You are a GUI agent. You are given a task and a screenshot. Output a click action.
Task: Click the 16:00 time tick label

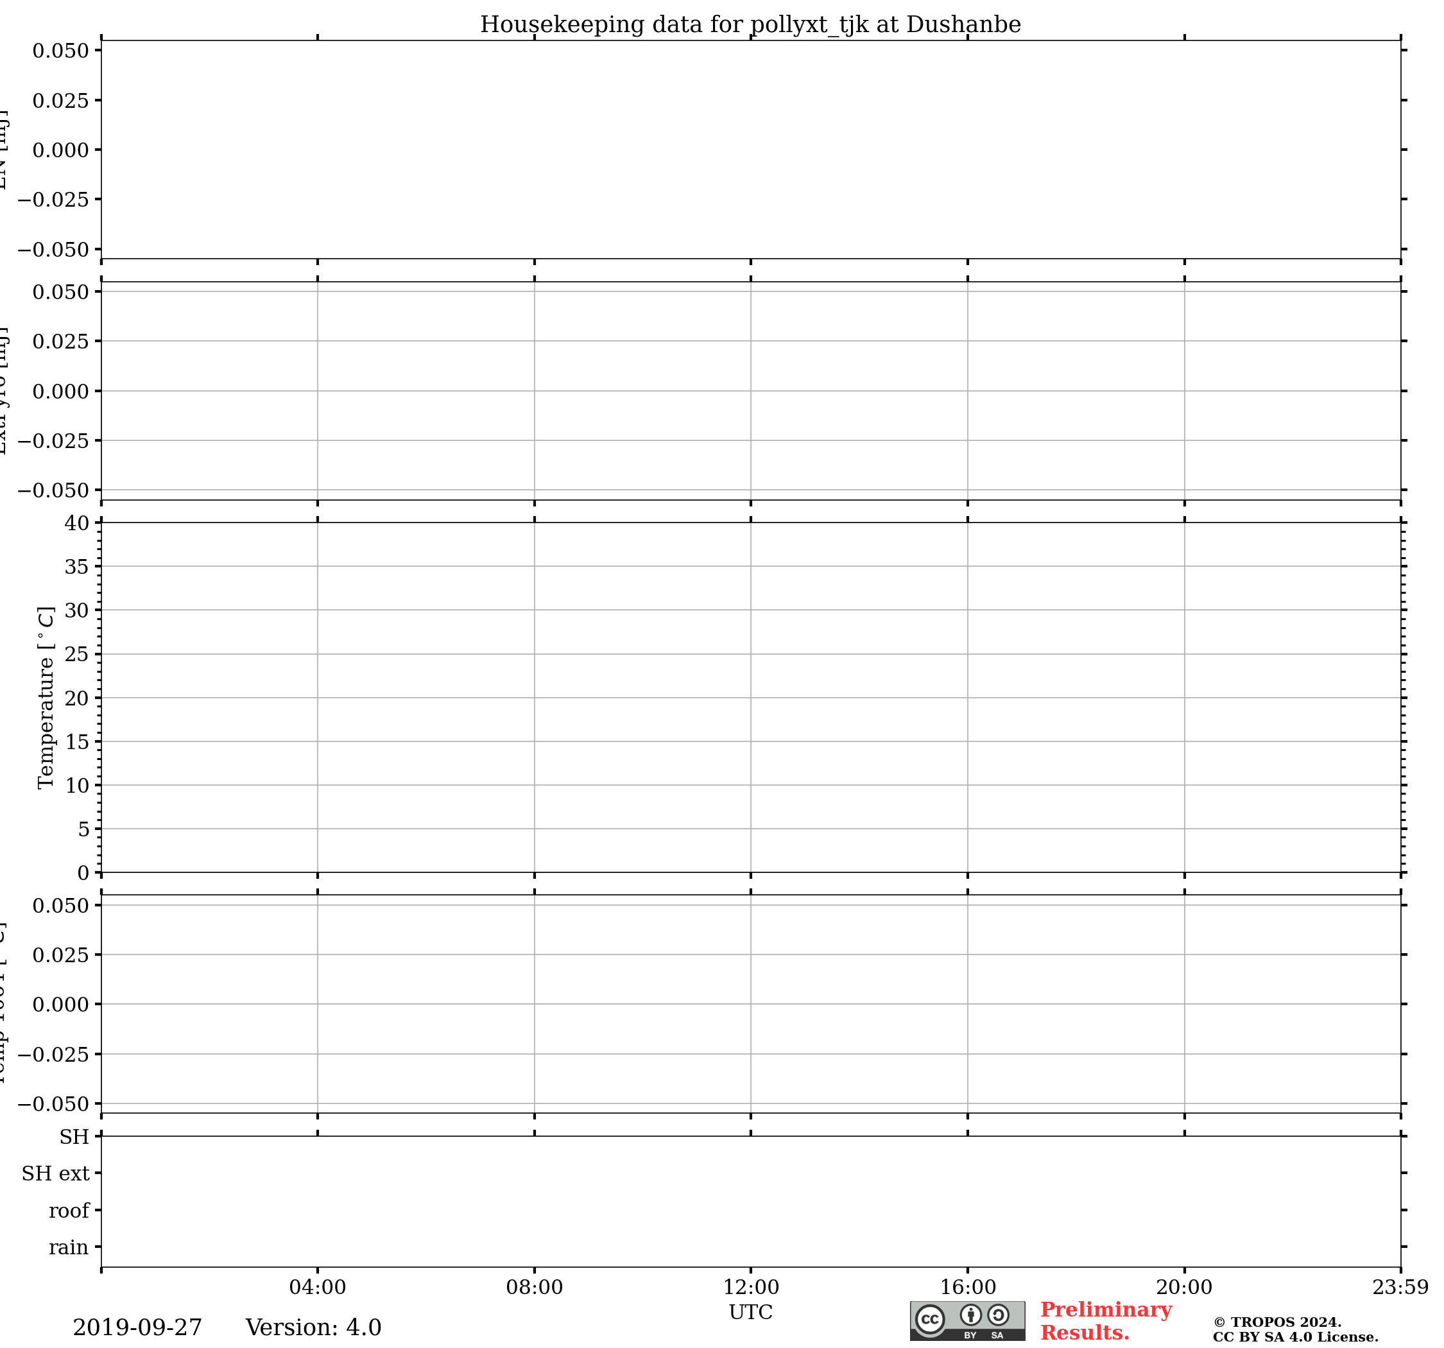click(968, 1288)
